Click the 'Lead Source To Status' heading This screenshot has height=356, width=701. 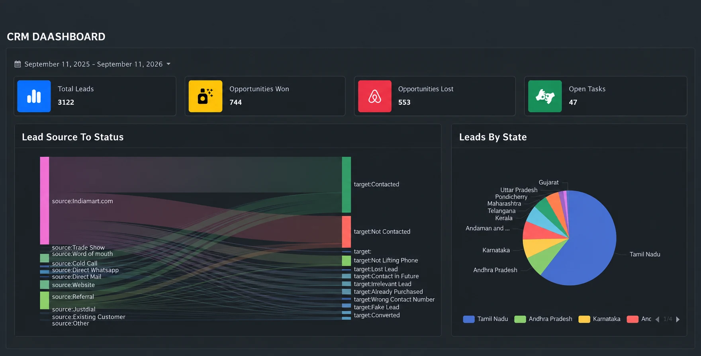coord(73,137)
